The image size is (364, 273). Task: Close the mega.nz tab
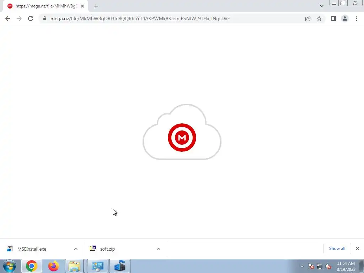click(x=82, y=6)
